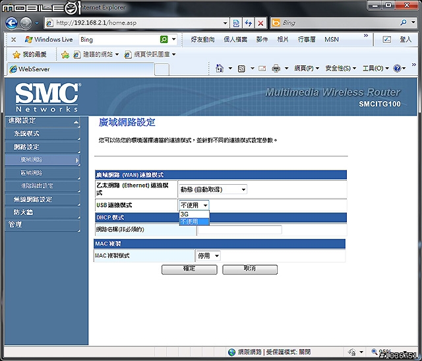Screen dimensions: 422x361
Task: Open the dropdown next to green search icon
Action: (174, 40)
